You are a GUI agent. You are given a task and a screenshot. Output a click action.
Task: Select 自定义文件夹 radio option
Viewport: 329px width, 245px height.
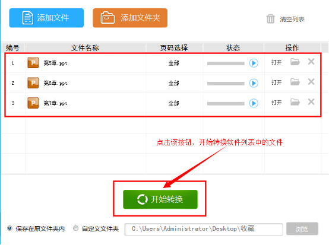tap(76, 228)
